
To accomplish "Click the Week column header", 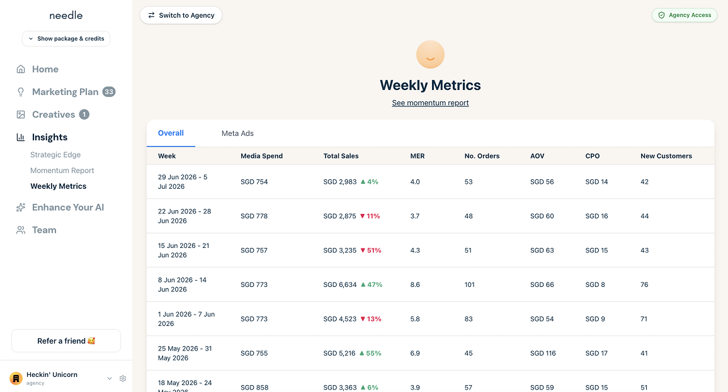I will [x=167, y=156].
